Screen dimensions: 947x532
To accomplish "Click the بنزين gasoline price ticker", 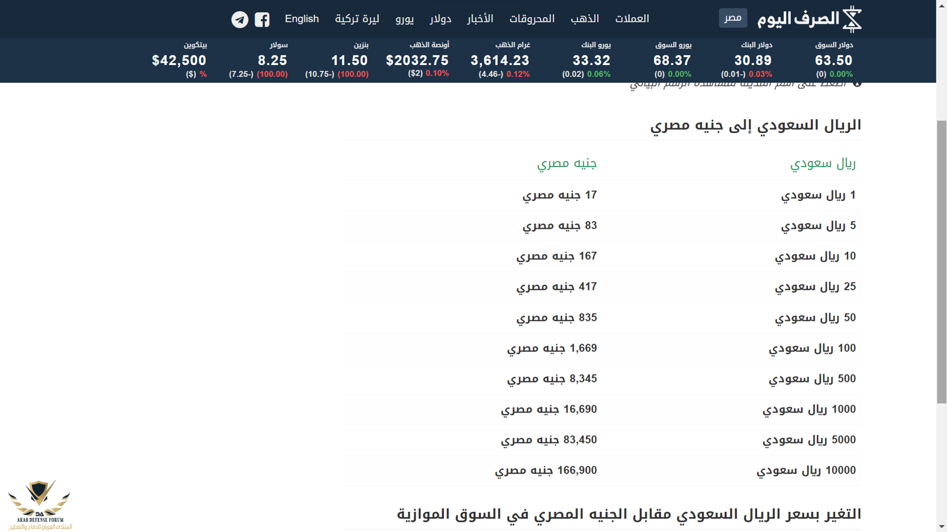I will click(349, 60).
